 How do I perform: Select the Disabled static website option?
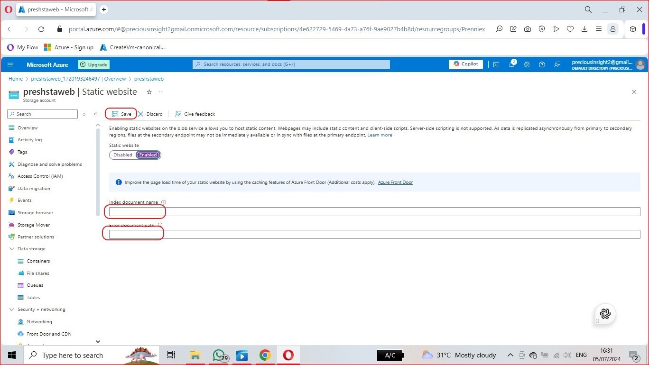coord(123,155)
